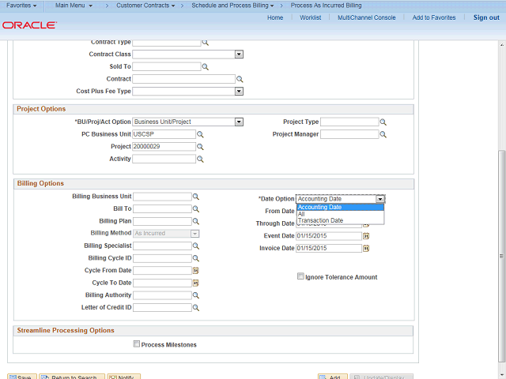Click the Invoice Date calendar icon
506x379 pixels.
(x=366, y=248)
